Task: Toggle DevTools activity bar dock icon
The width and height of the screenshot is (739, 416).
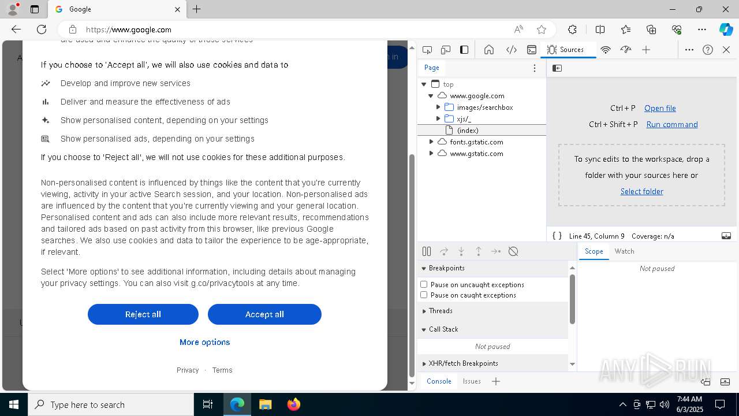Action: (464, 50)
